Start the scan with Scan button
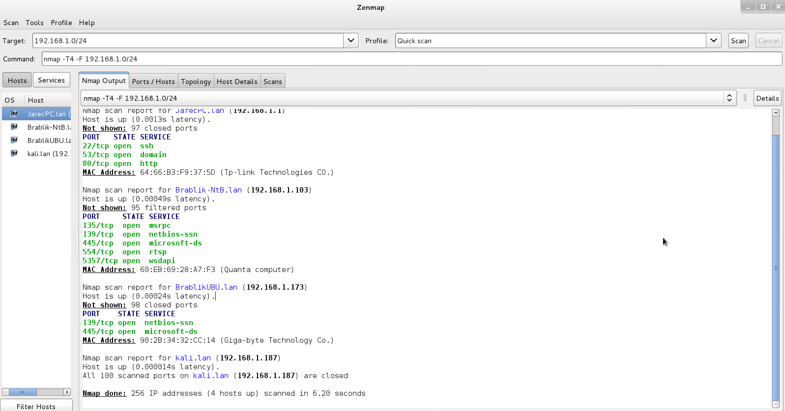The height and width of the screenshot is (411, 785). [x=738, y=41]
